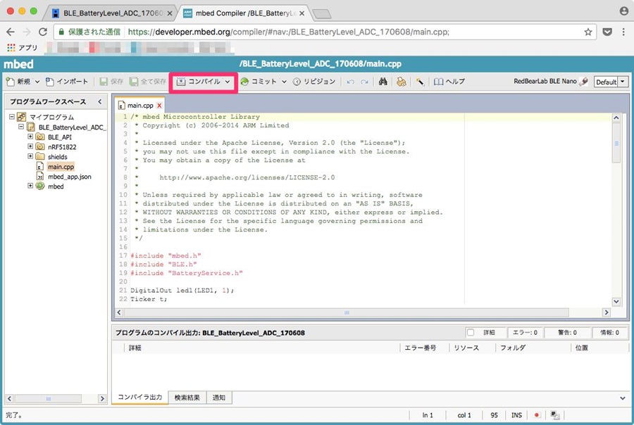This screenshot has height=425, width=634.
Task: Click the undo arrow icon
Action: tap(351, 82)
